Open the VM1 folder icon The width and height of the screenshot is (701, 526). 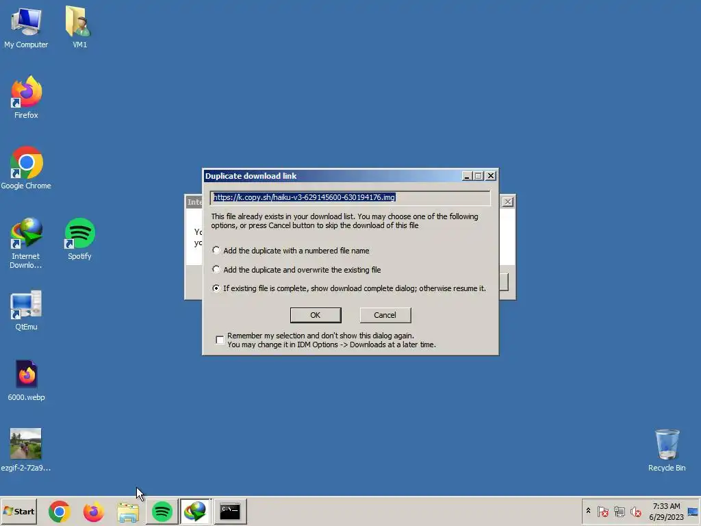(x=79, y=27)
